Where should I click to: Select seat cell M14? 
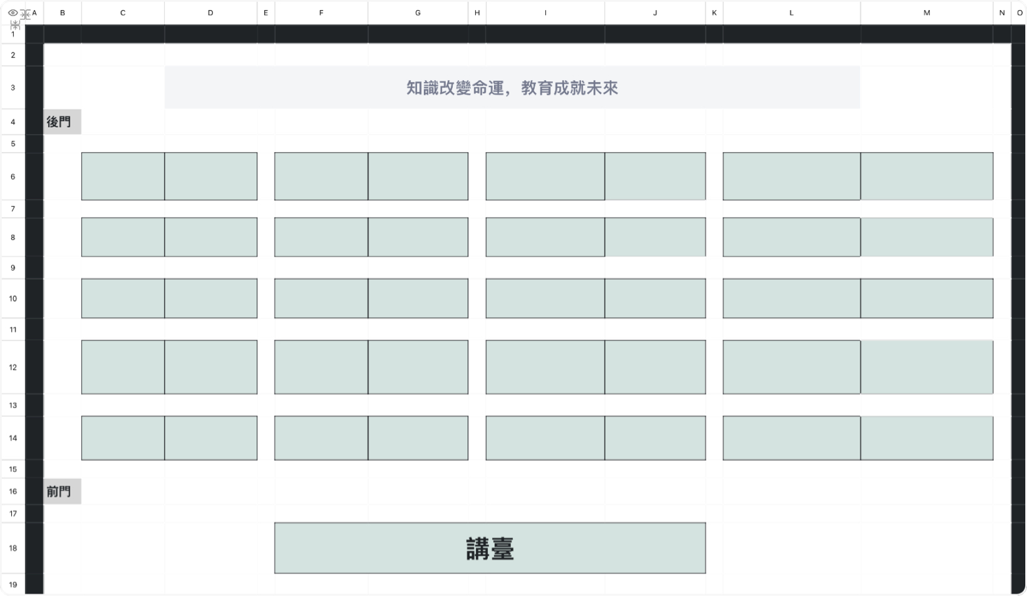(927, 438)
